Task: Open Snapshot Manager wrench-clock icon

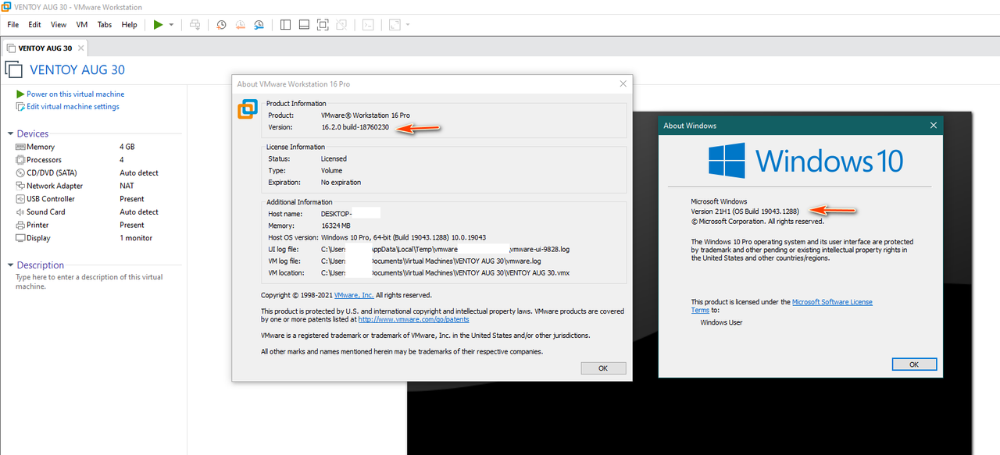Action: [x=259, y=25]
